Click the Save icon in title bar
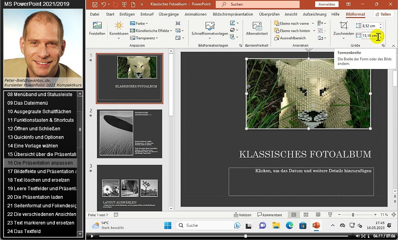 95,4
